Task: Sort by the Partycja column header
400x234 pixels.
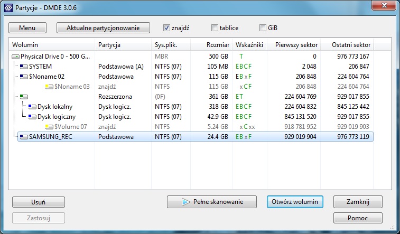Action: pos(123,45)
